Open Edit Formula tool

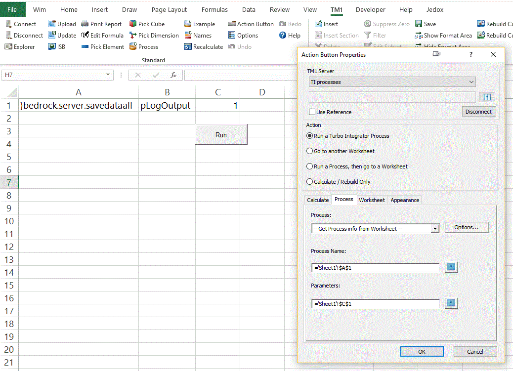pos(102,36)
